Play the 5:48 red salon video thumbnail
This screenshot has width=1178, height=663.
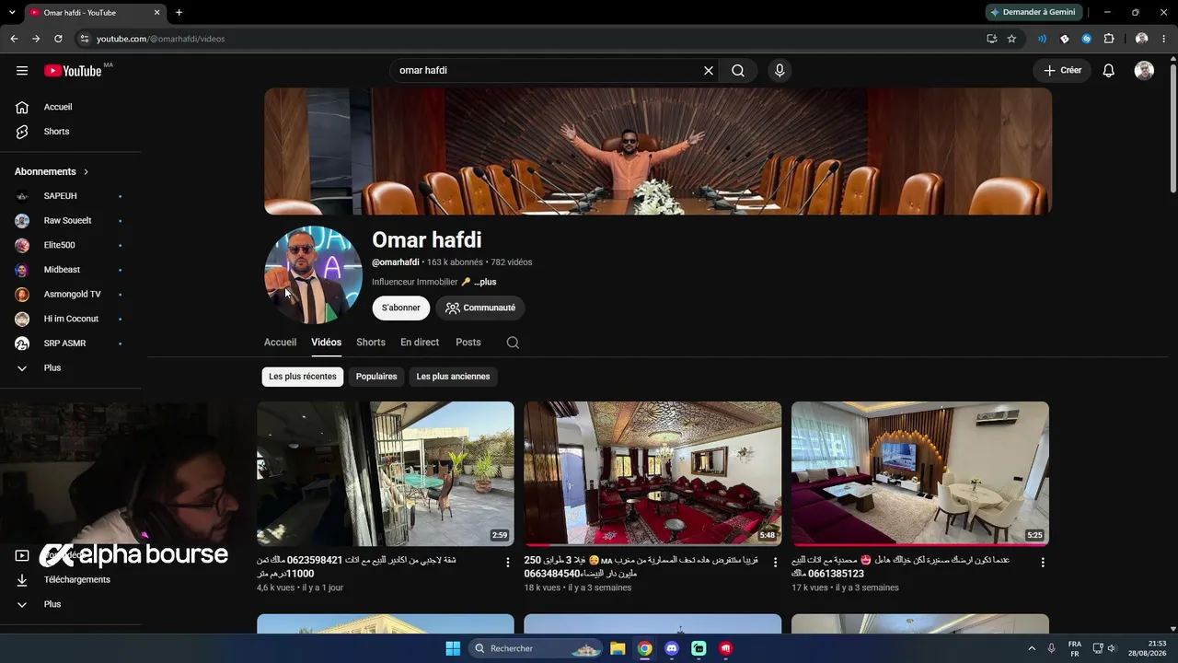(x=653, y=473)
